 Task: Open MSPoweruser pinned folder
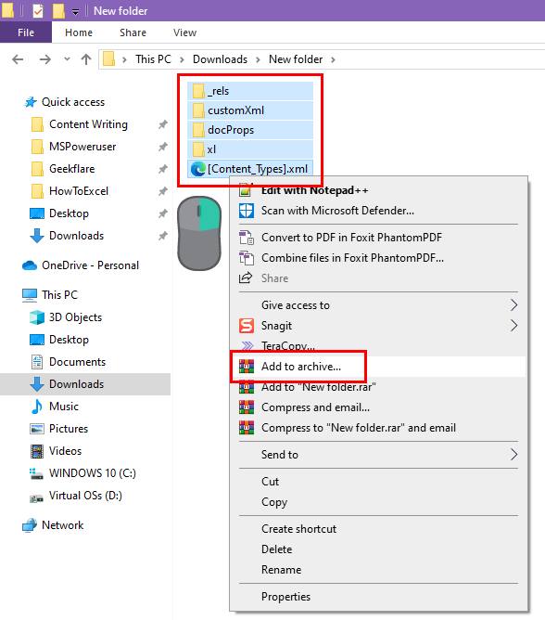[82, 147]
